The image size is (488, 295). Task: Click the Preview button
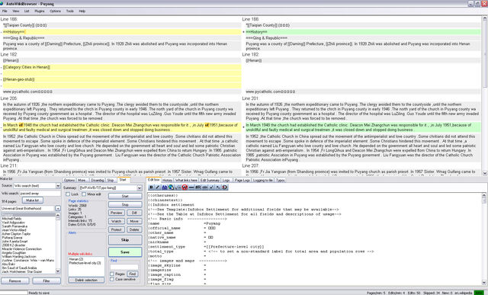click(x=117, y=213)
